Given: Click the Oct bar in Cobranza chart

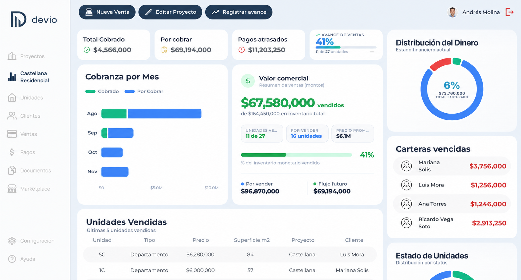Looking at the screenshot, I should tap(112, 152).
